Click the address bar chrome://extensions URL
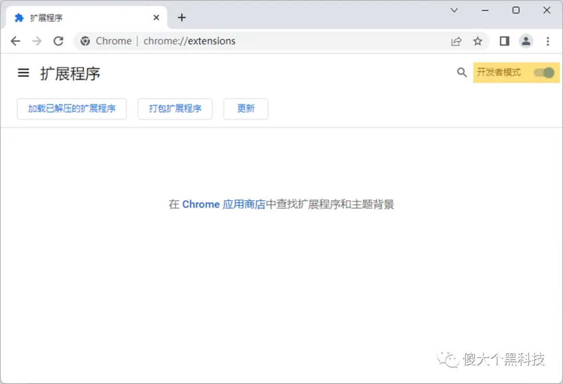Screen dimensions: 563x384 pyautogui.click(x=190, y=41)
